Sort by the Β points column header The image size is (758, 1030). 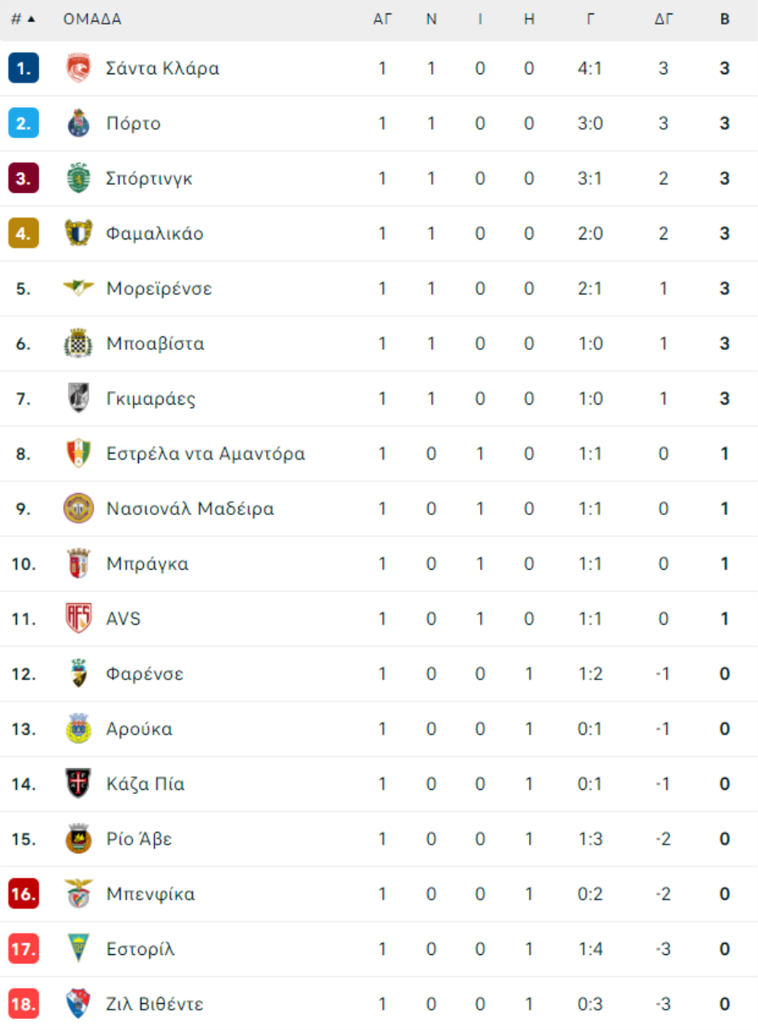(725, 19)
